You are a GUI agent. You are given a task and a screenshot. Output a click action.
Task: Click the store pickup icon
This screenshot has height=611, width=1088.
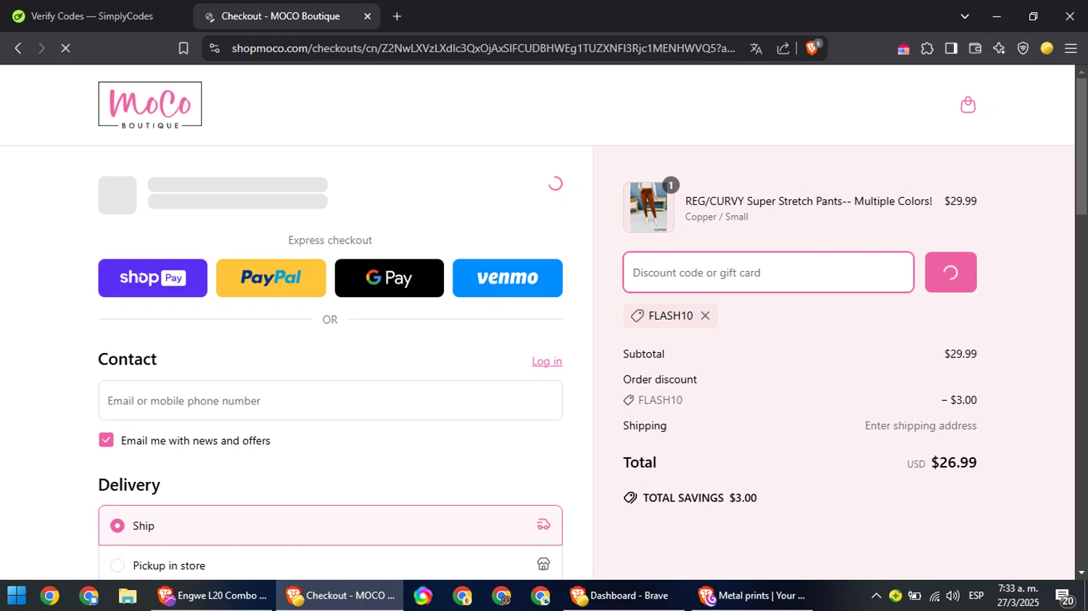543,564
